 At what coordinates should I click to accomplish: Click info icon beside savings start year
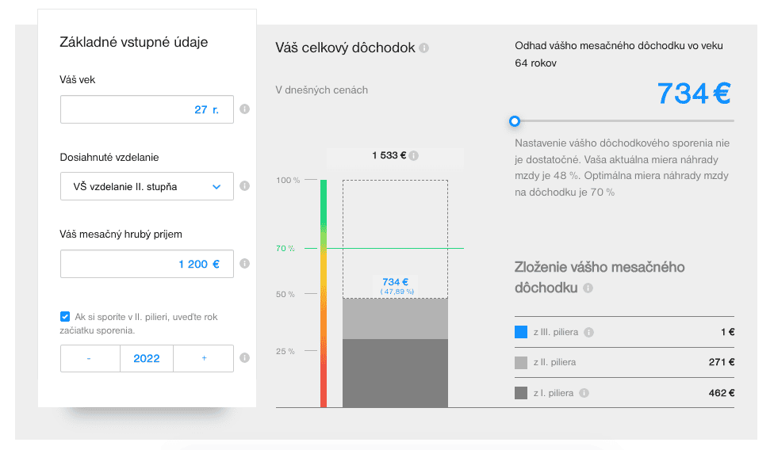point(244,358)
